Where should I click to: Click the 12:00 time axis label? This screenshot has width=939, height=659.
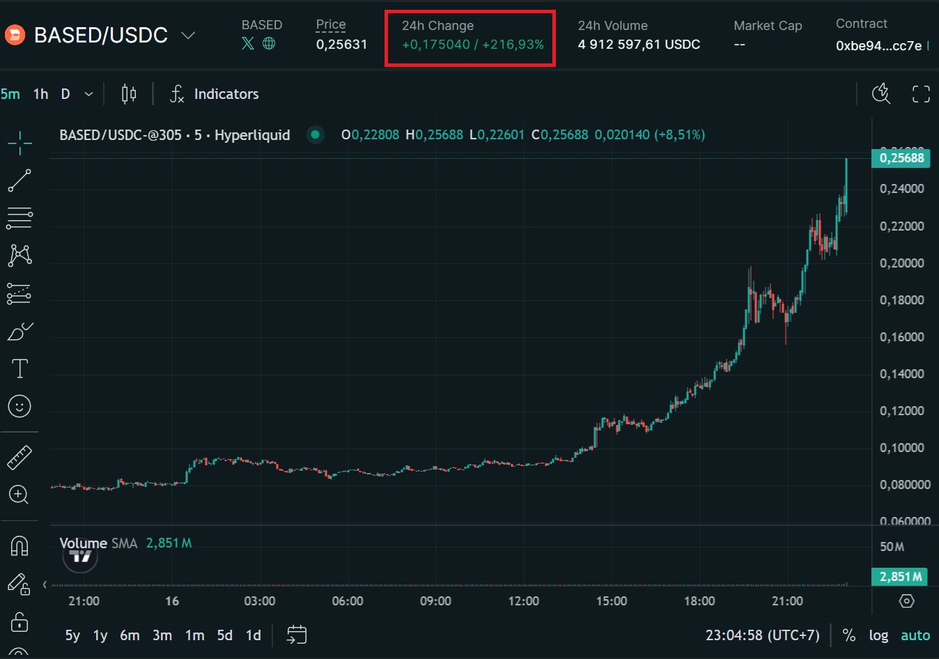coord(523,600)
